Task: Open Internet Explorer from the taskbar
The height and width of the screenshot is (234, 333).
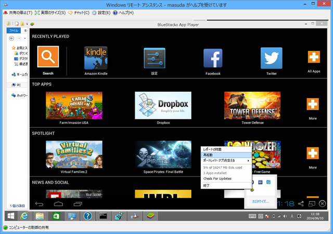Action: (x=25, y=215)
